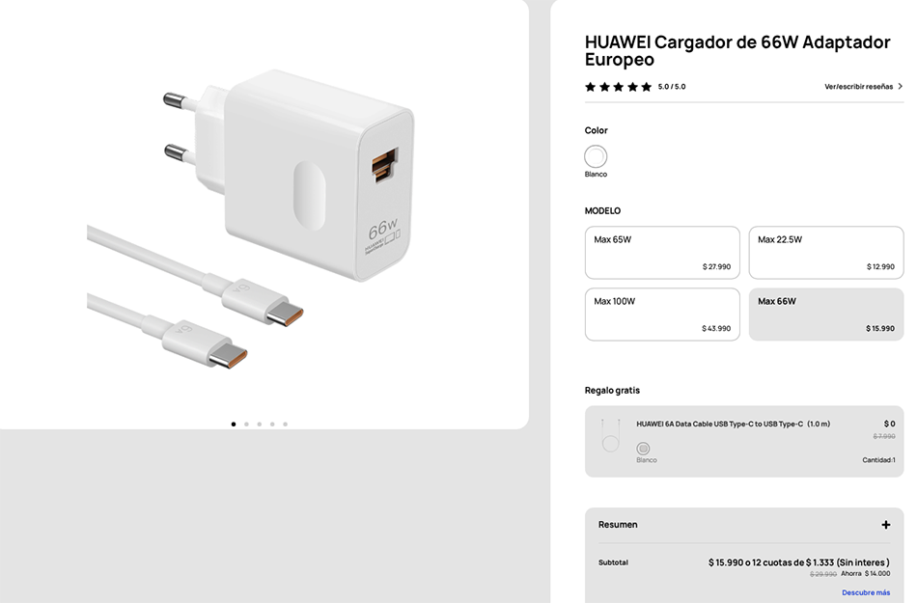Open reviews via the chevron arrow icon
The image size is (917, 603).
click(900, 86)
